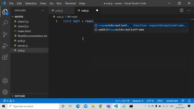This screenshot has width=194, height=109.
Task: Open the errors and warnings status indicator
Action: pyautogui.click(x=9, y=101)
